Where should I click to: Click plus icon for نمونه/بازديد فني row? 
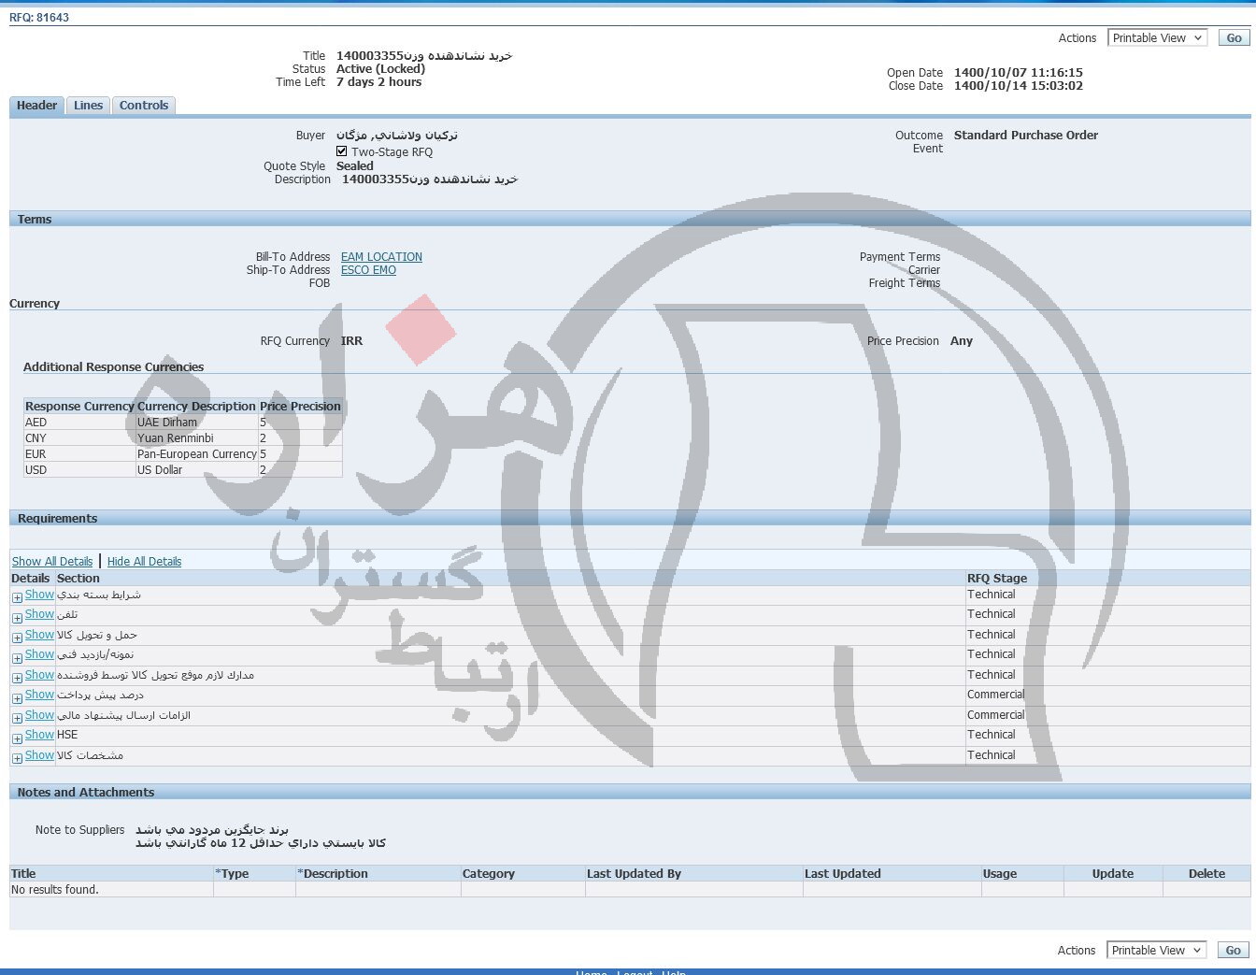[17, 658]
